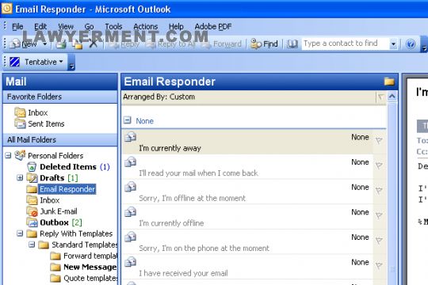Click the Delete X icon
Image resolution: width=428 pixels, height=285 pixels.
coord(93,44)
